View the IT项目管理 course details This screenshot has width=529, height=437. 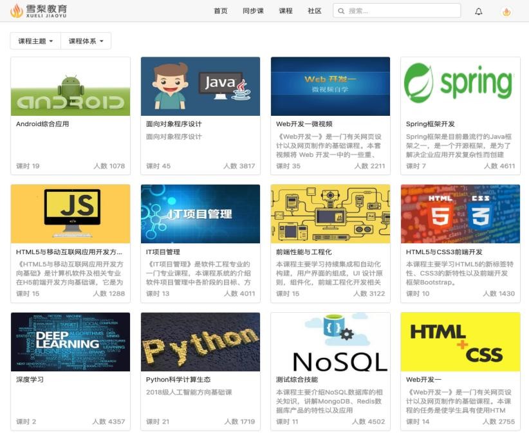pos(200,215)
